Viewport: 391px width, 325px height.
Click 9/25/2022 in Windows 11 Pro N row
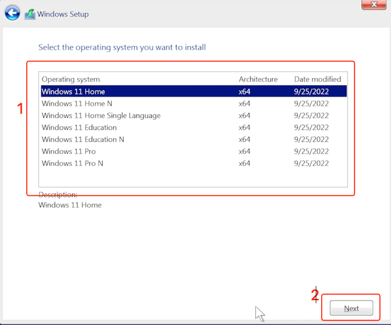(x=311, y=163)
